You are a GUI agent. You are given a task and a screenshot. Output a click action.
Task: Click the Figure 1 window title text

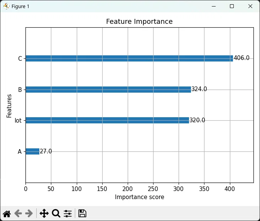point(20,7)
